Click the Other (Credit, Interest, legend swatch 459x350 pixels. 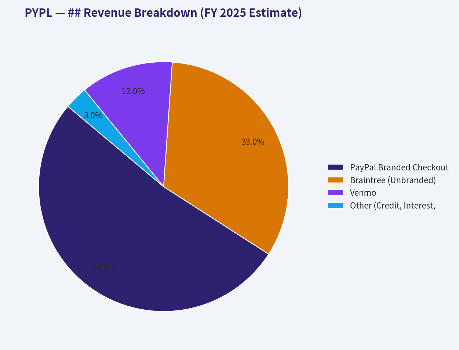pos(335,205)
